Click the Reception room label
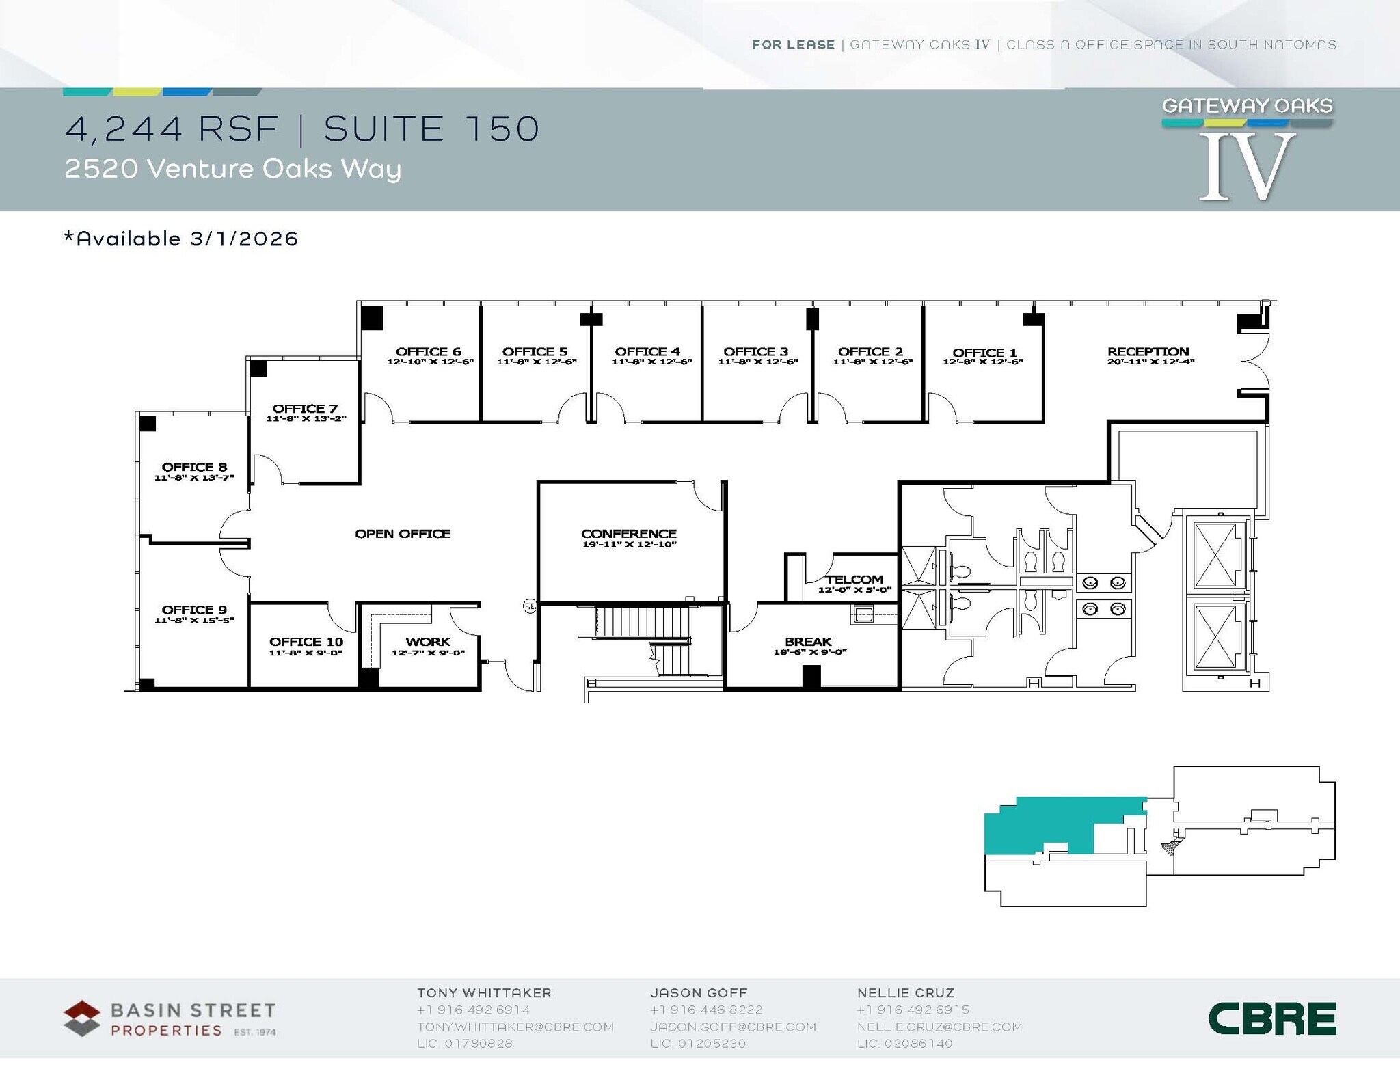This screenshot has height=1082, width=1400. coord(1148,351)
